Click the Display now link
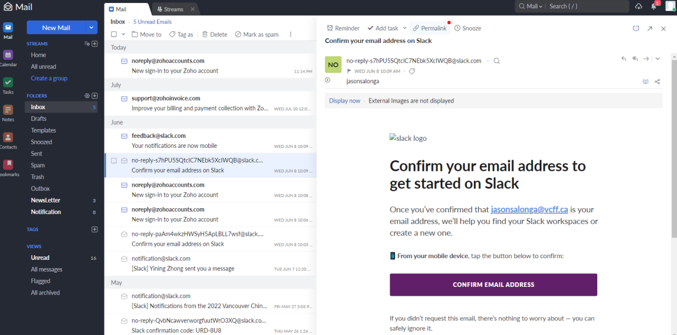This screenshot has width=677, height=335. pyautogui.click(x=344, y=101)
